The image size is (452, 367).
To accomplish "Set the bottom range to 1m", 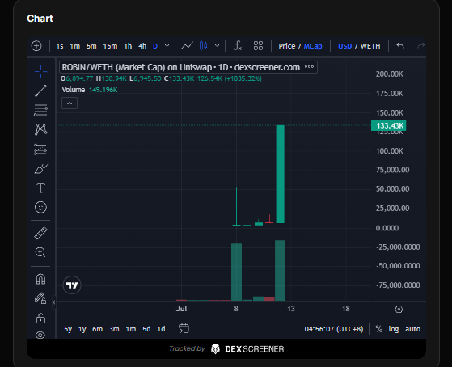I will pyautogui.click(x=131, y=329).
